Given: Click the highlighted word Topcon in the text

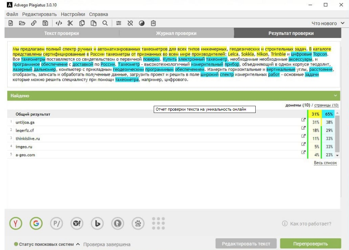Looking at the screenshot, I should (320, 54).
